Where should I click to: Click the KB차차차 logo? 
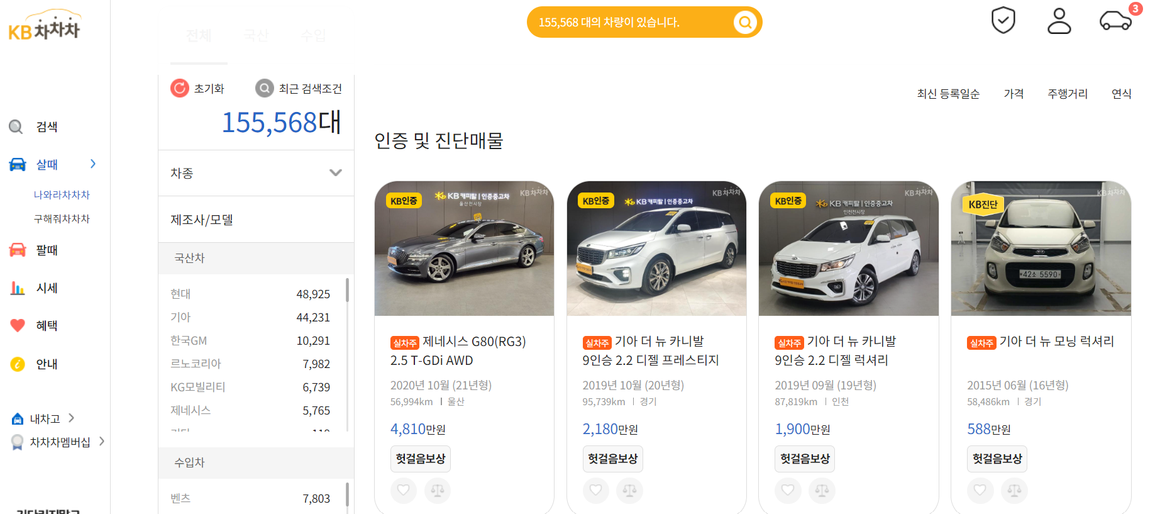pos(44,25)
